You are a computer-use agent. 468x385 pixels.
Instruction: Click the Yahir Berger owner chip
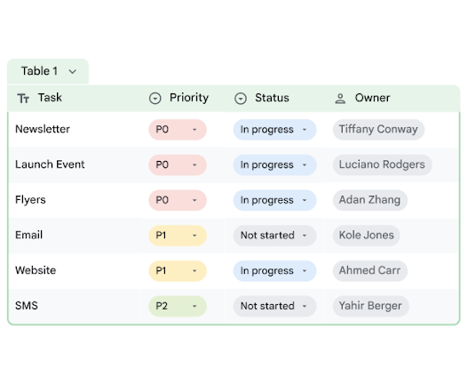click(x=370, y=306)
